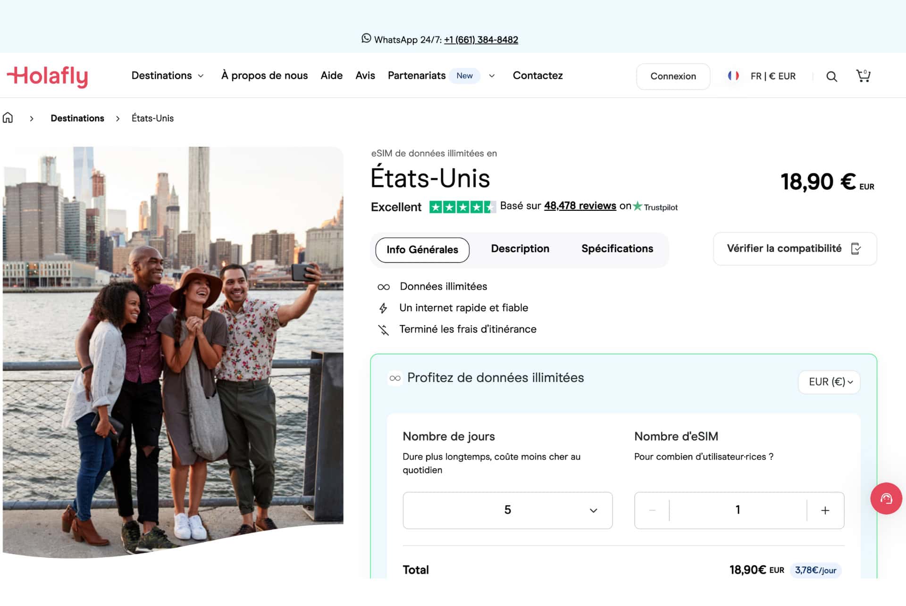The height and width of the screenshot is (606, 906).
Task: Click the WhatsApp phone number link
Action: [481, 40]
